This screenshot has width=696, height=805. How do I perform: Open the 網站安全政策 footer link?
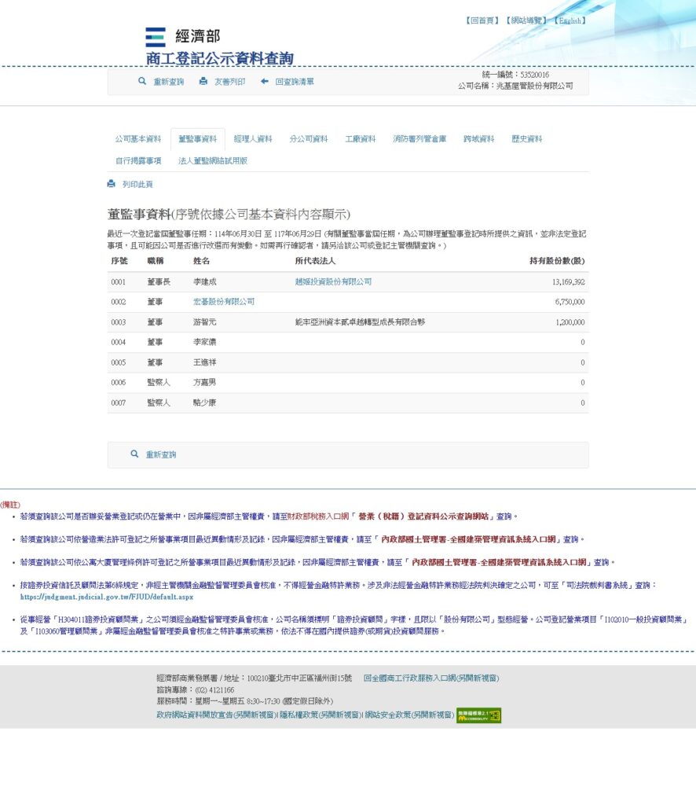coord(409,715)
